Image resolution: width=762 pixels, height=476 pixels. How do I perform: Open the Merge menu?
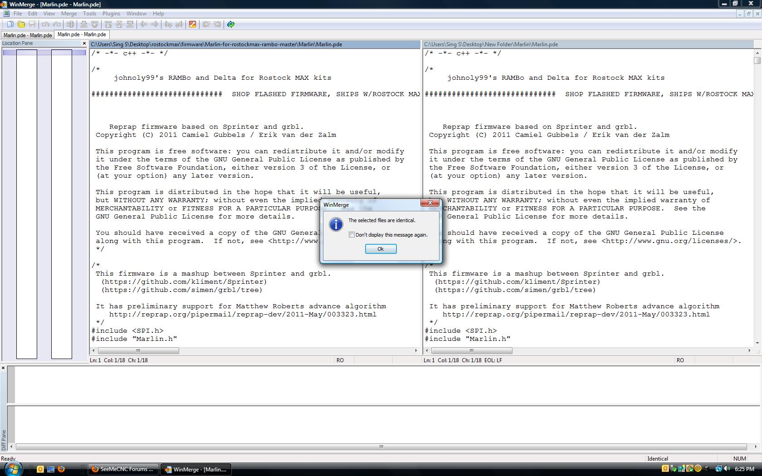coord(69,14)
